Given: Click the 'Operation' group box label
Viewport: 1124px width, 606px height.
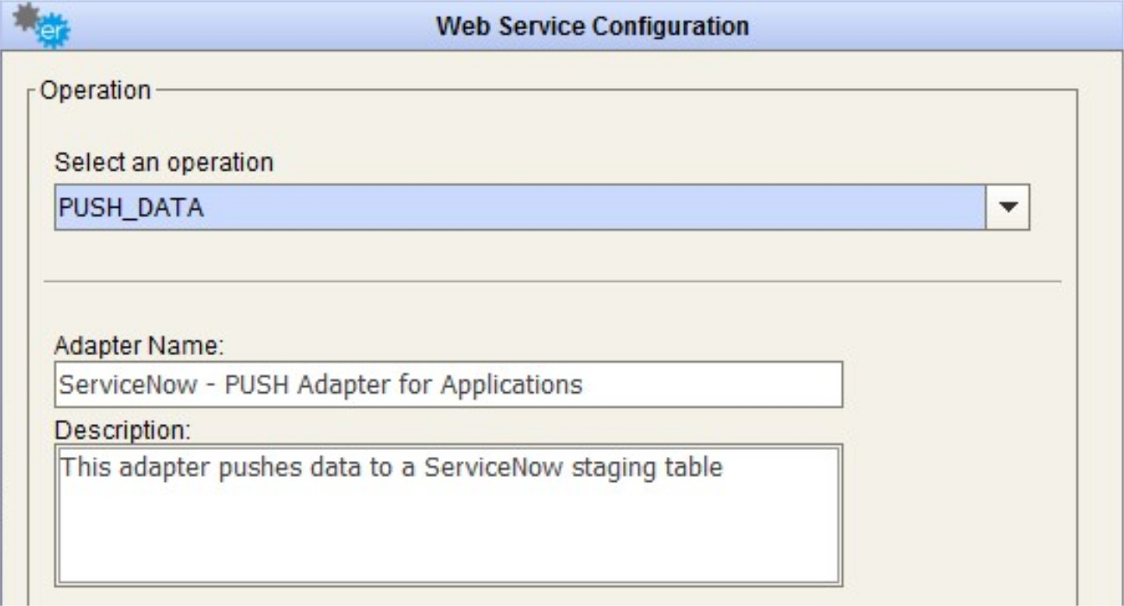Looking at the screenshot, I should [x=96, y=90].
